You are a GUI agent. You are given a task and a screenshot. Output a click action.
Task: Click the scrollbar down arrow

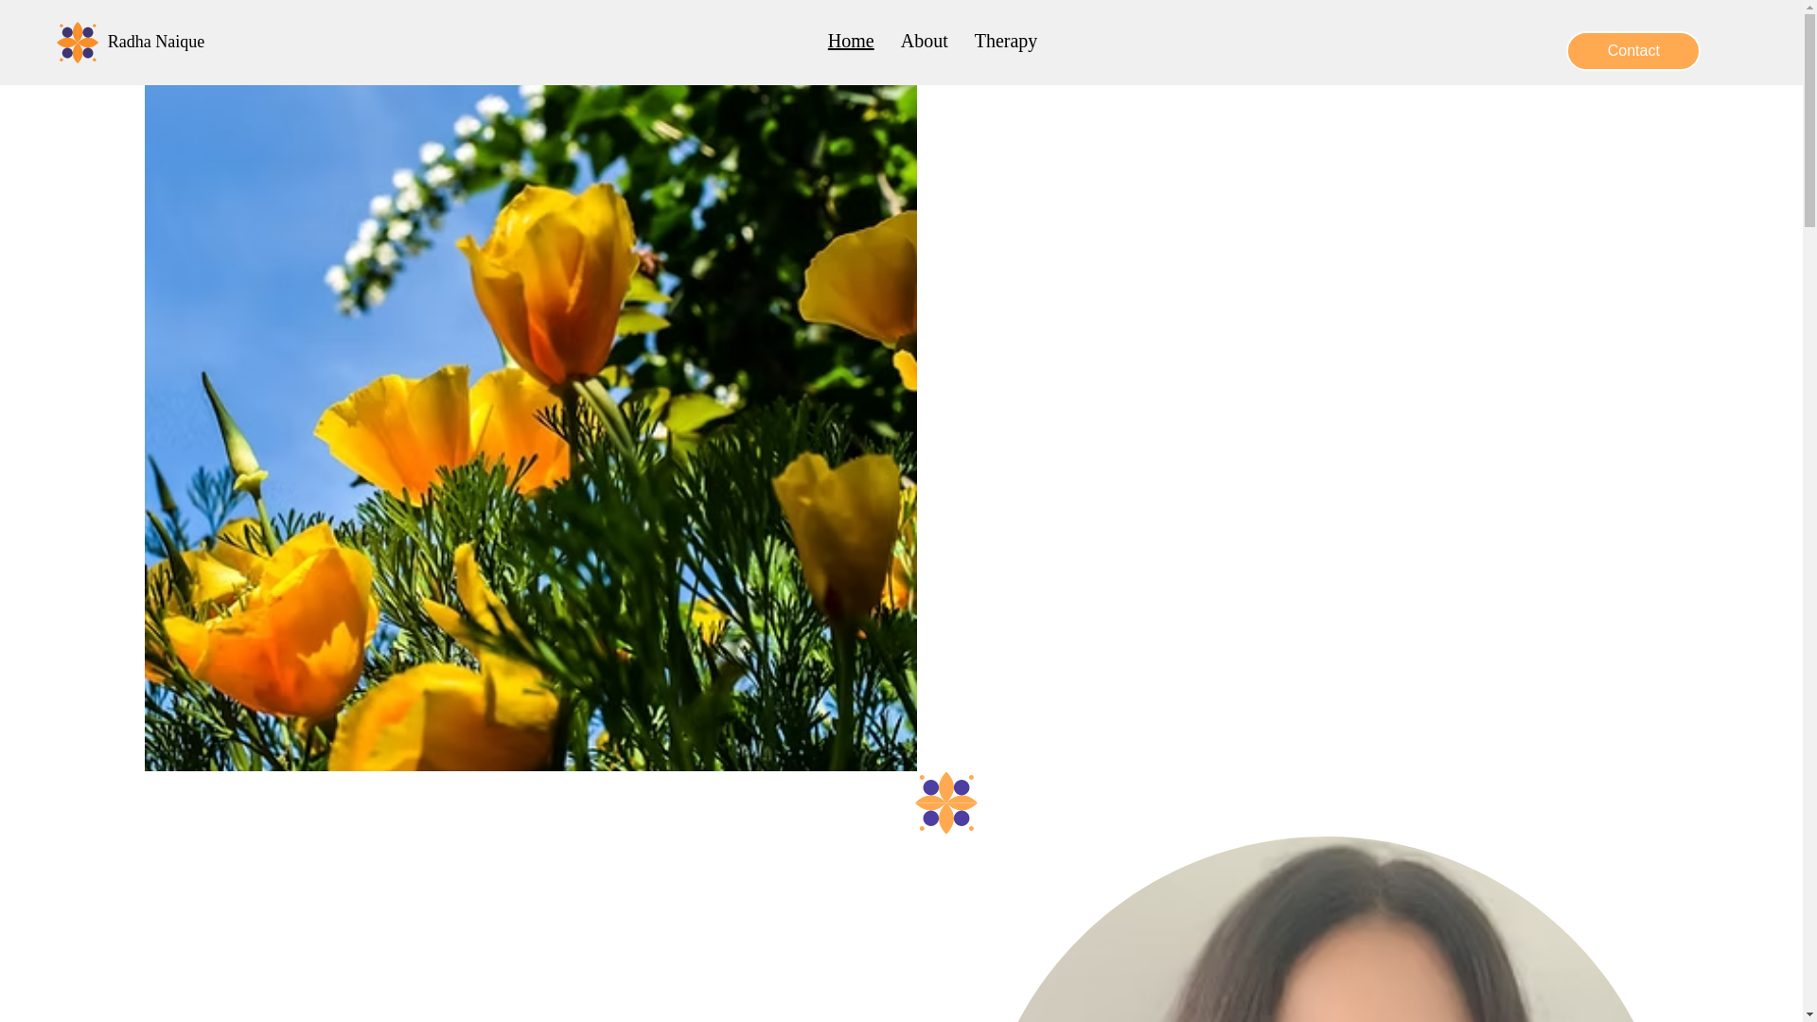pyautogui.click(x=1809, y=1014)
